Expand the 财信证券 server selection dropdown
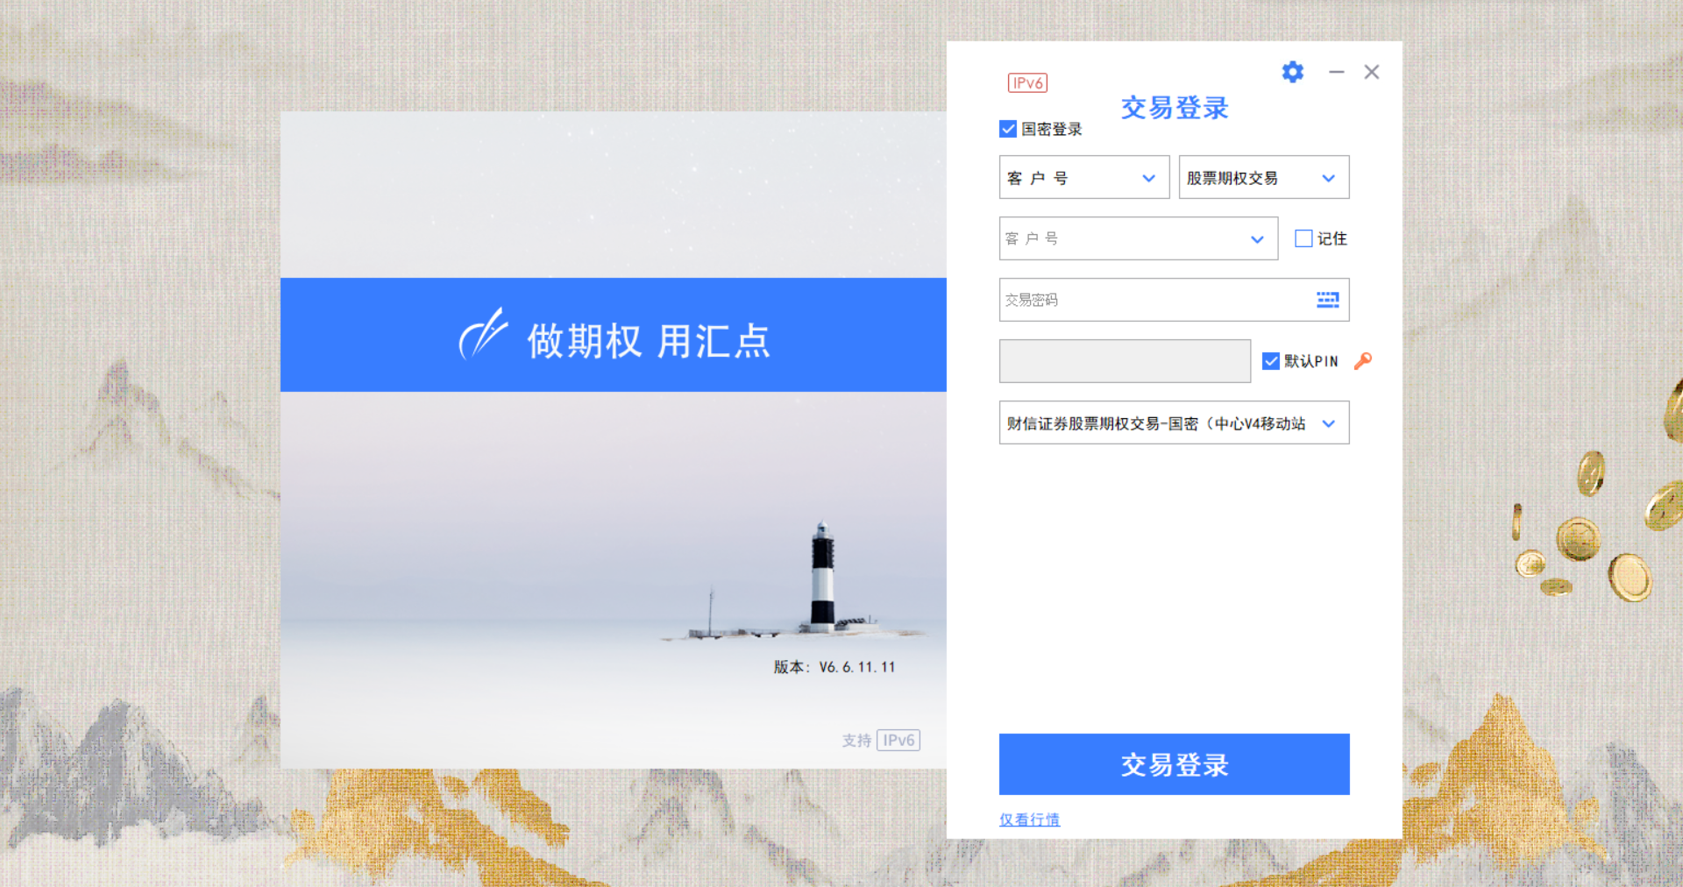 1328,422
